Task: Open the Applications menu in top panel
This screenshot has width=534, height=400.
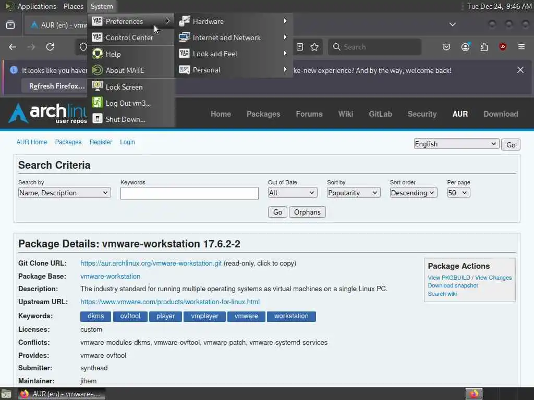Action: 31,6
